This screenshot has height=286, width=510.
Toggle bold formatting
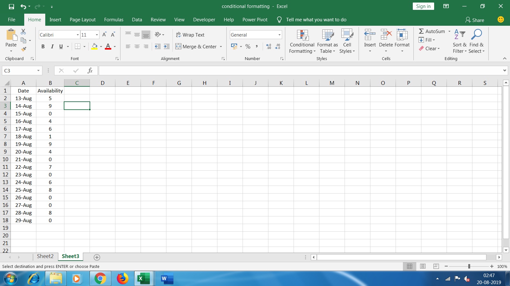tap(43, 46)
